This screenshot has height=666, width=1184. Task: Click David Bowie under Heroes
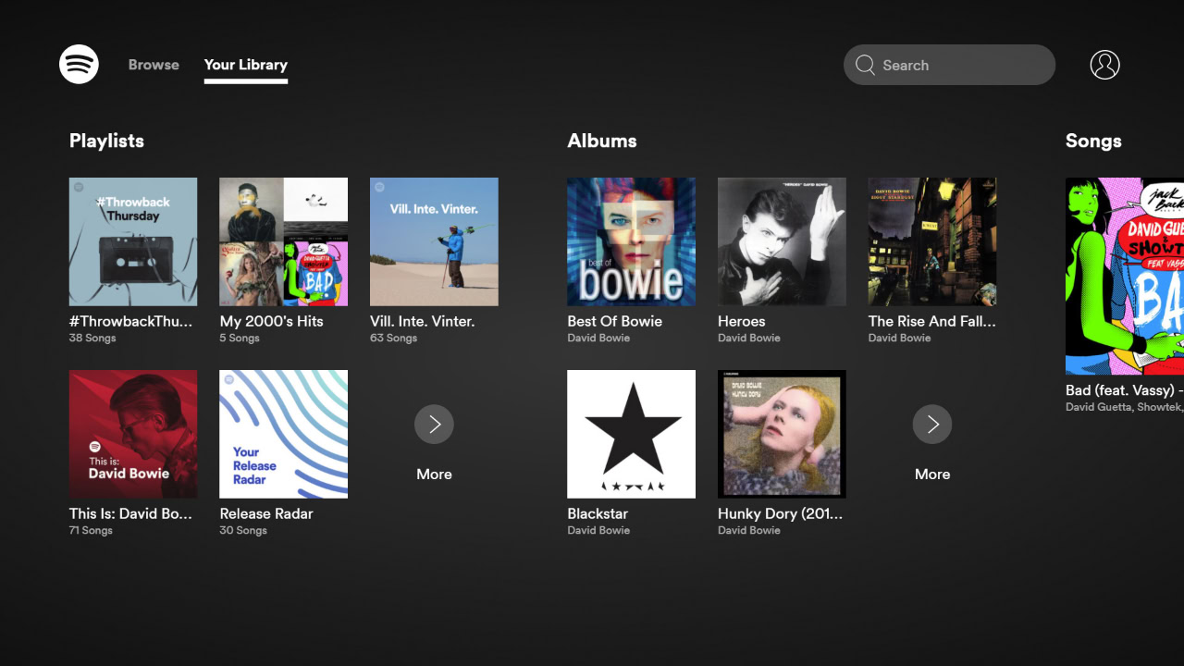coord(749,339)
